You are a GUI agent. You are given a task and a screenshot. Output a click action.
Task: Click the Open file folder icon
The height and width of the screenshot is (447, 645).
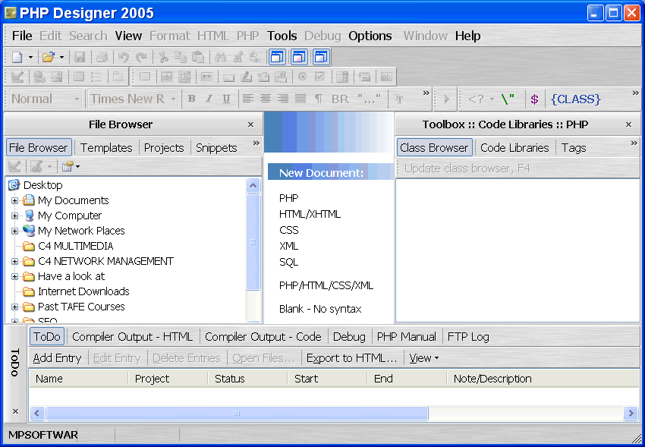coord(48,57)
